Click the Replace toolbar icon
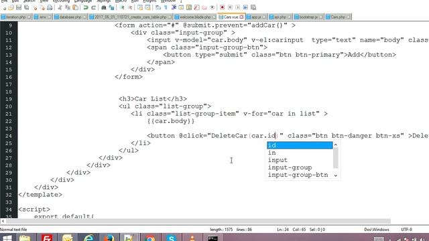The height and width of the screenshot is (241, 429). pos(111,7)
